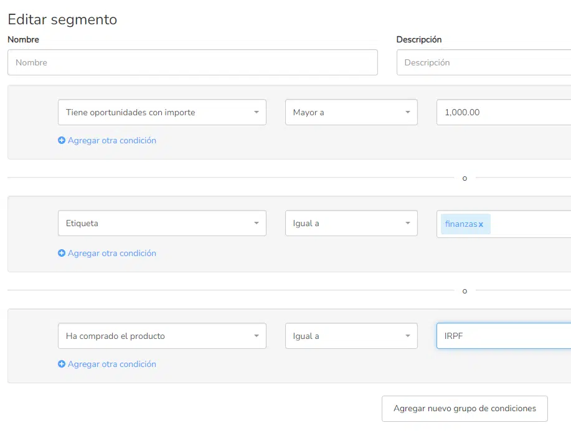The width and height of the screenshot is (571, 438).
Task: Open 'Igual a' dropdown in Etiqueta row
Action: point(351,223)
